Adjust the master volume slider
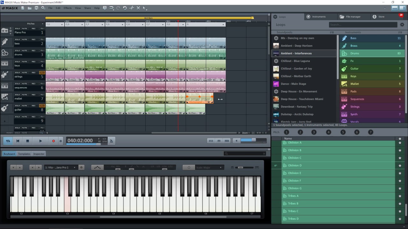 click(253, 140)
